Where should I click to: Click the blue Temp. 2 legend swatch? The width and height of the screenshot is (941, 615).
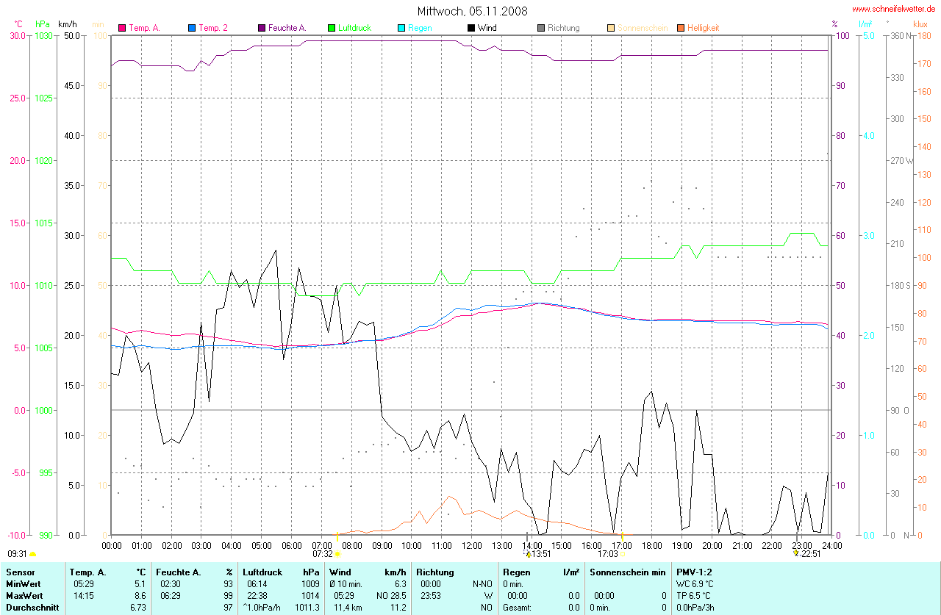[192, 28]
